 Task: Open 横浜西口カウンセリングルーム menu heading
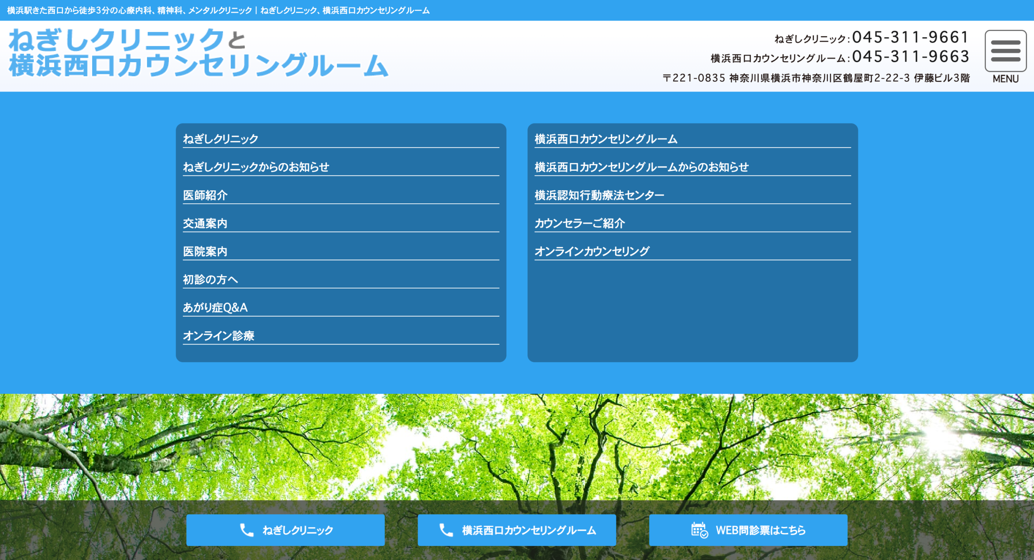(692, 138)
